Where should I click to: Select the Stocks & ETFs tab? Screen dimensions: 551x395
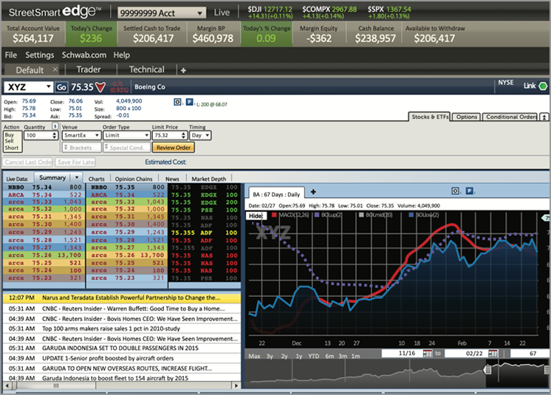click(430, 117)
